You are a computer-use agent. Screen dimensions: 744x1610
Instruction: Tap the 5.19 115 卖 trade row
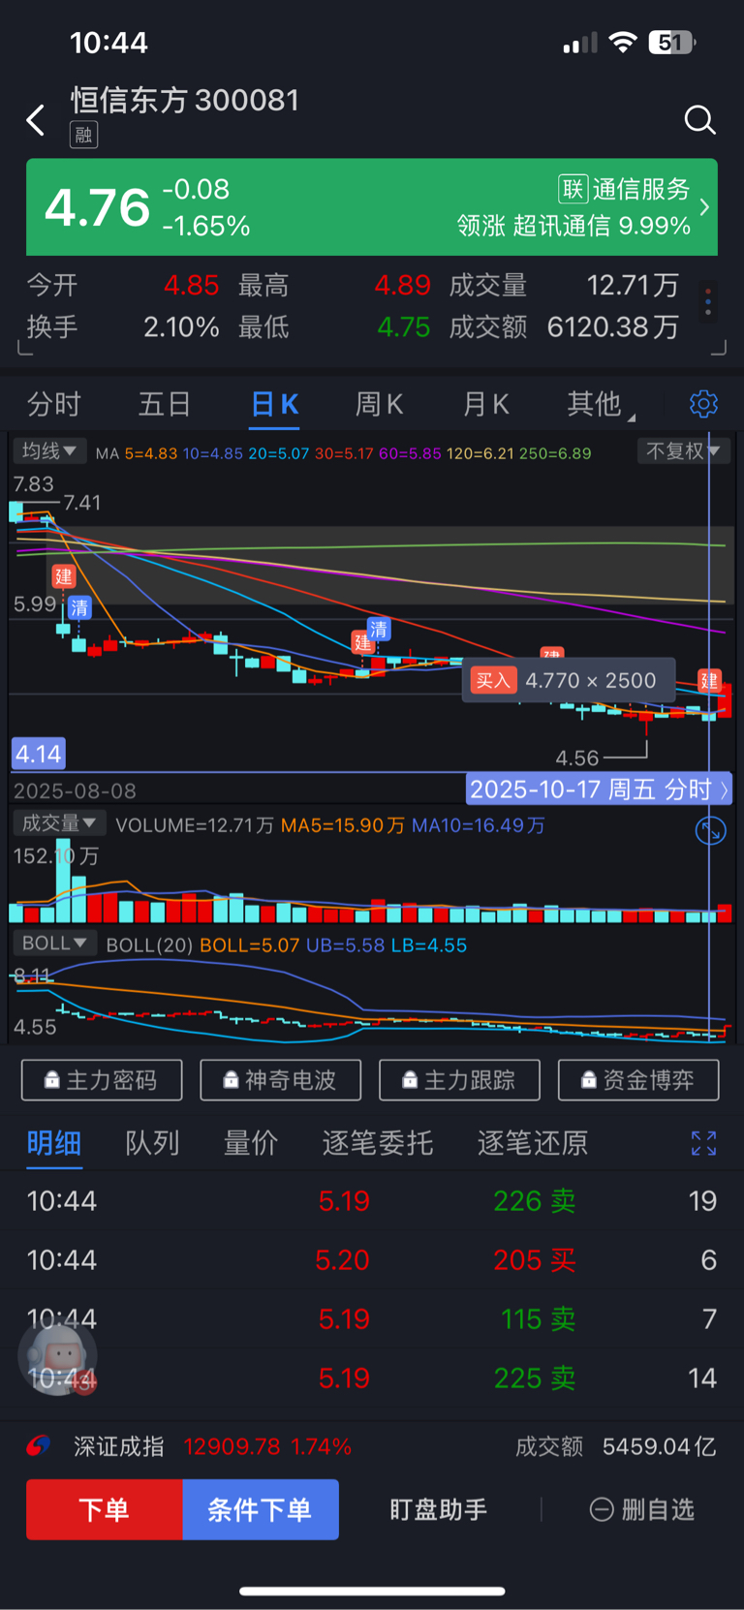coord(372,1319)
